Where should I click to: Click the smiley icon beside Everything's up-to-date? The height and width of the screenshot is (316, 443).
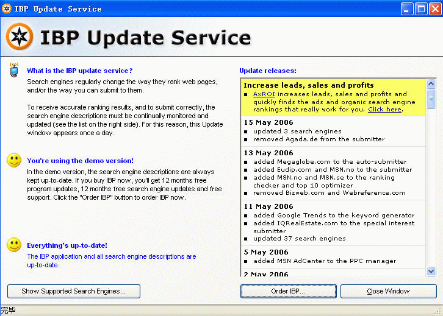[14, 245]
